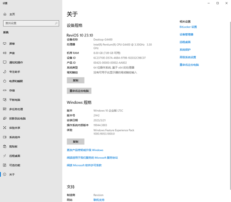231x202 pixels.
Task: Select 通知和操作 in the sidebar
Action: 16,62
